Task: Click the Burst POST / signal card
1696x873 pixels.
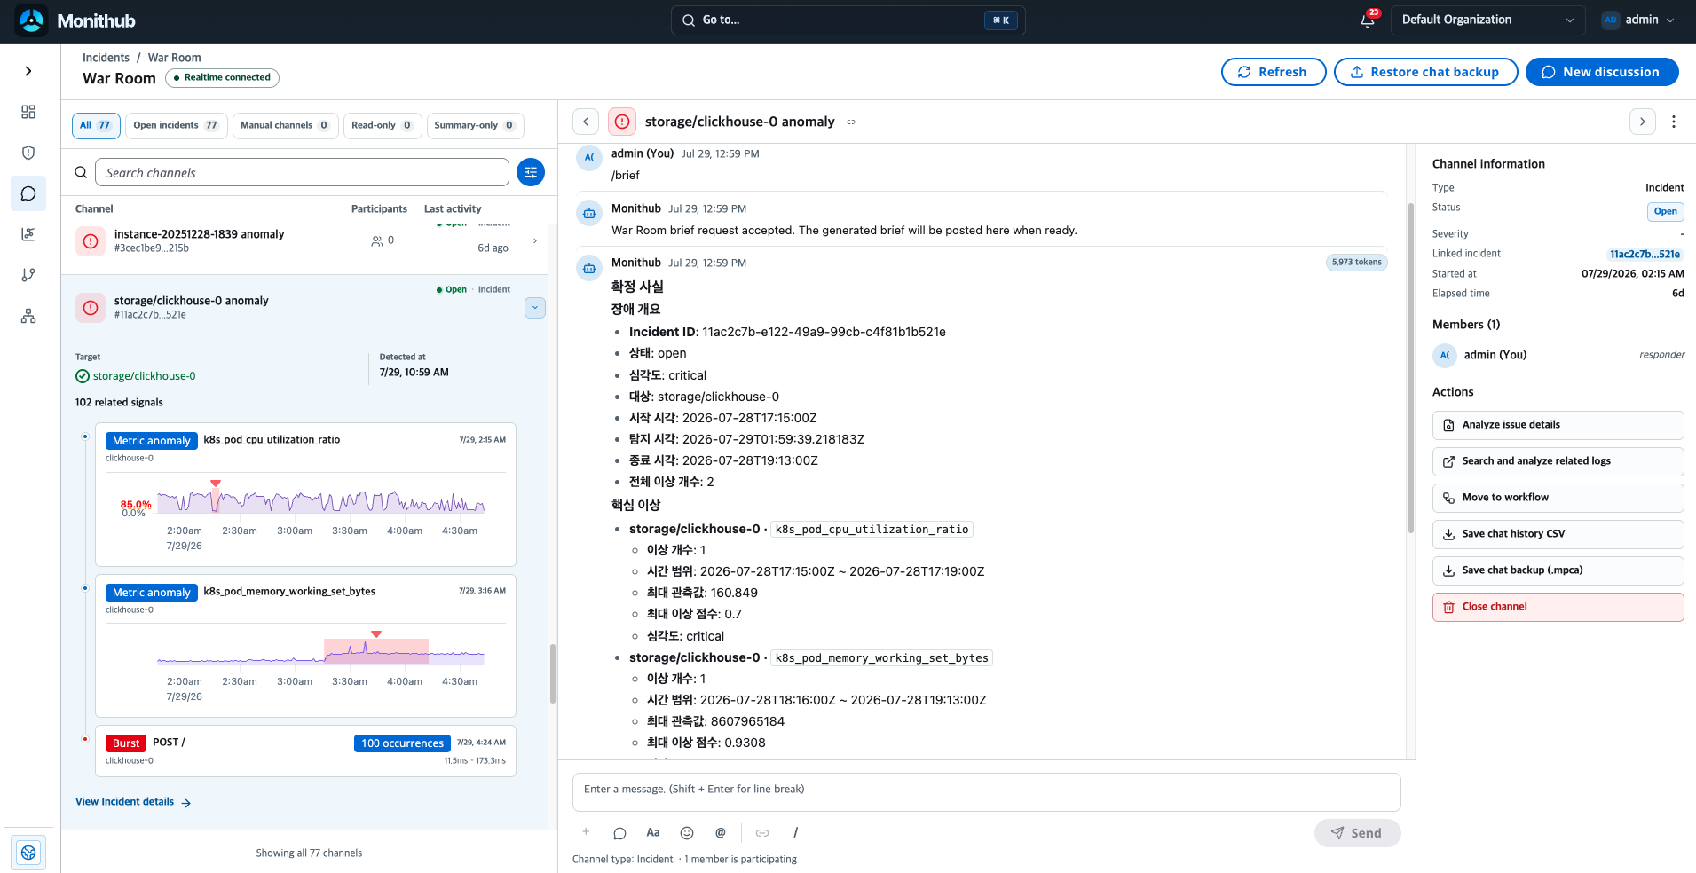Action: [305, 751]
